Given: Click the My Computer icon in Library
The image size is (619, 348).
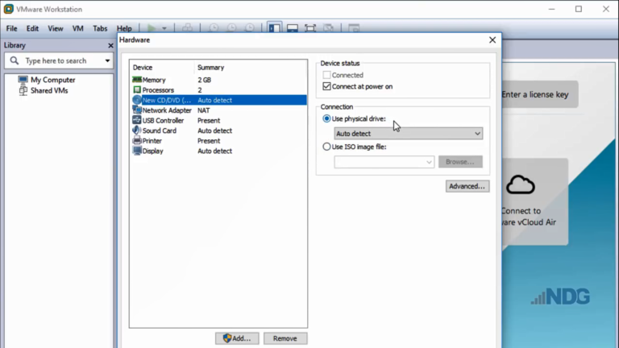Looking at the screenshot, I should pyautogui.click(x=23, y=80).
